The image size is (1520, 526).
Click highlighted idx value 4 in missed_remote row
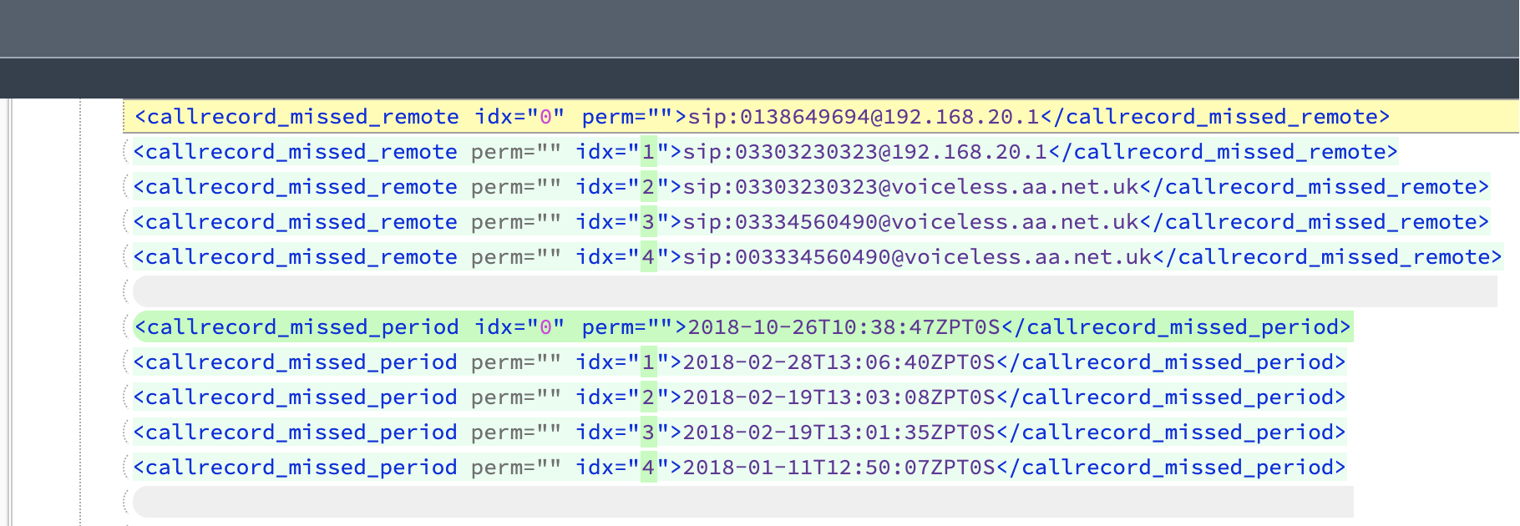tap(649, 257)
